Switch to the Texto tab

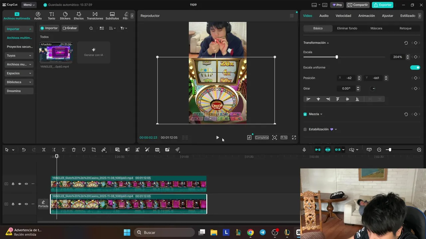[x=52, y=16]
